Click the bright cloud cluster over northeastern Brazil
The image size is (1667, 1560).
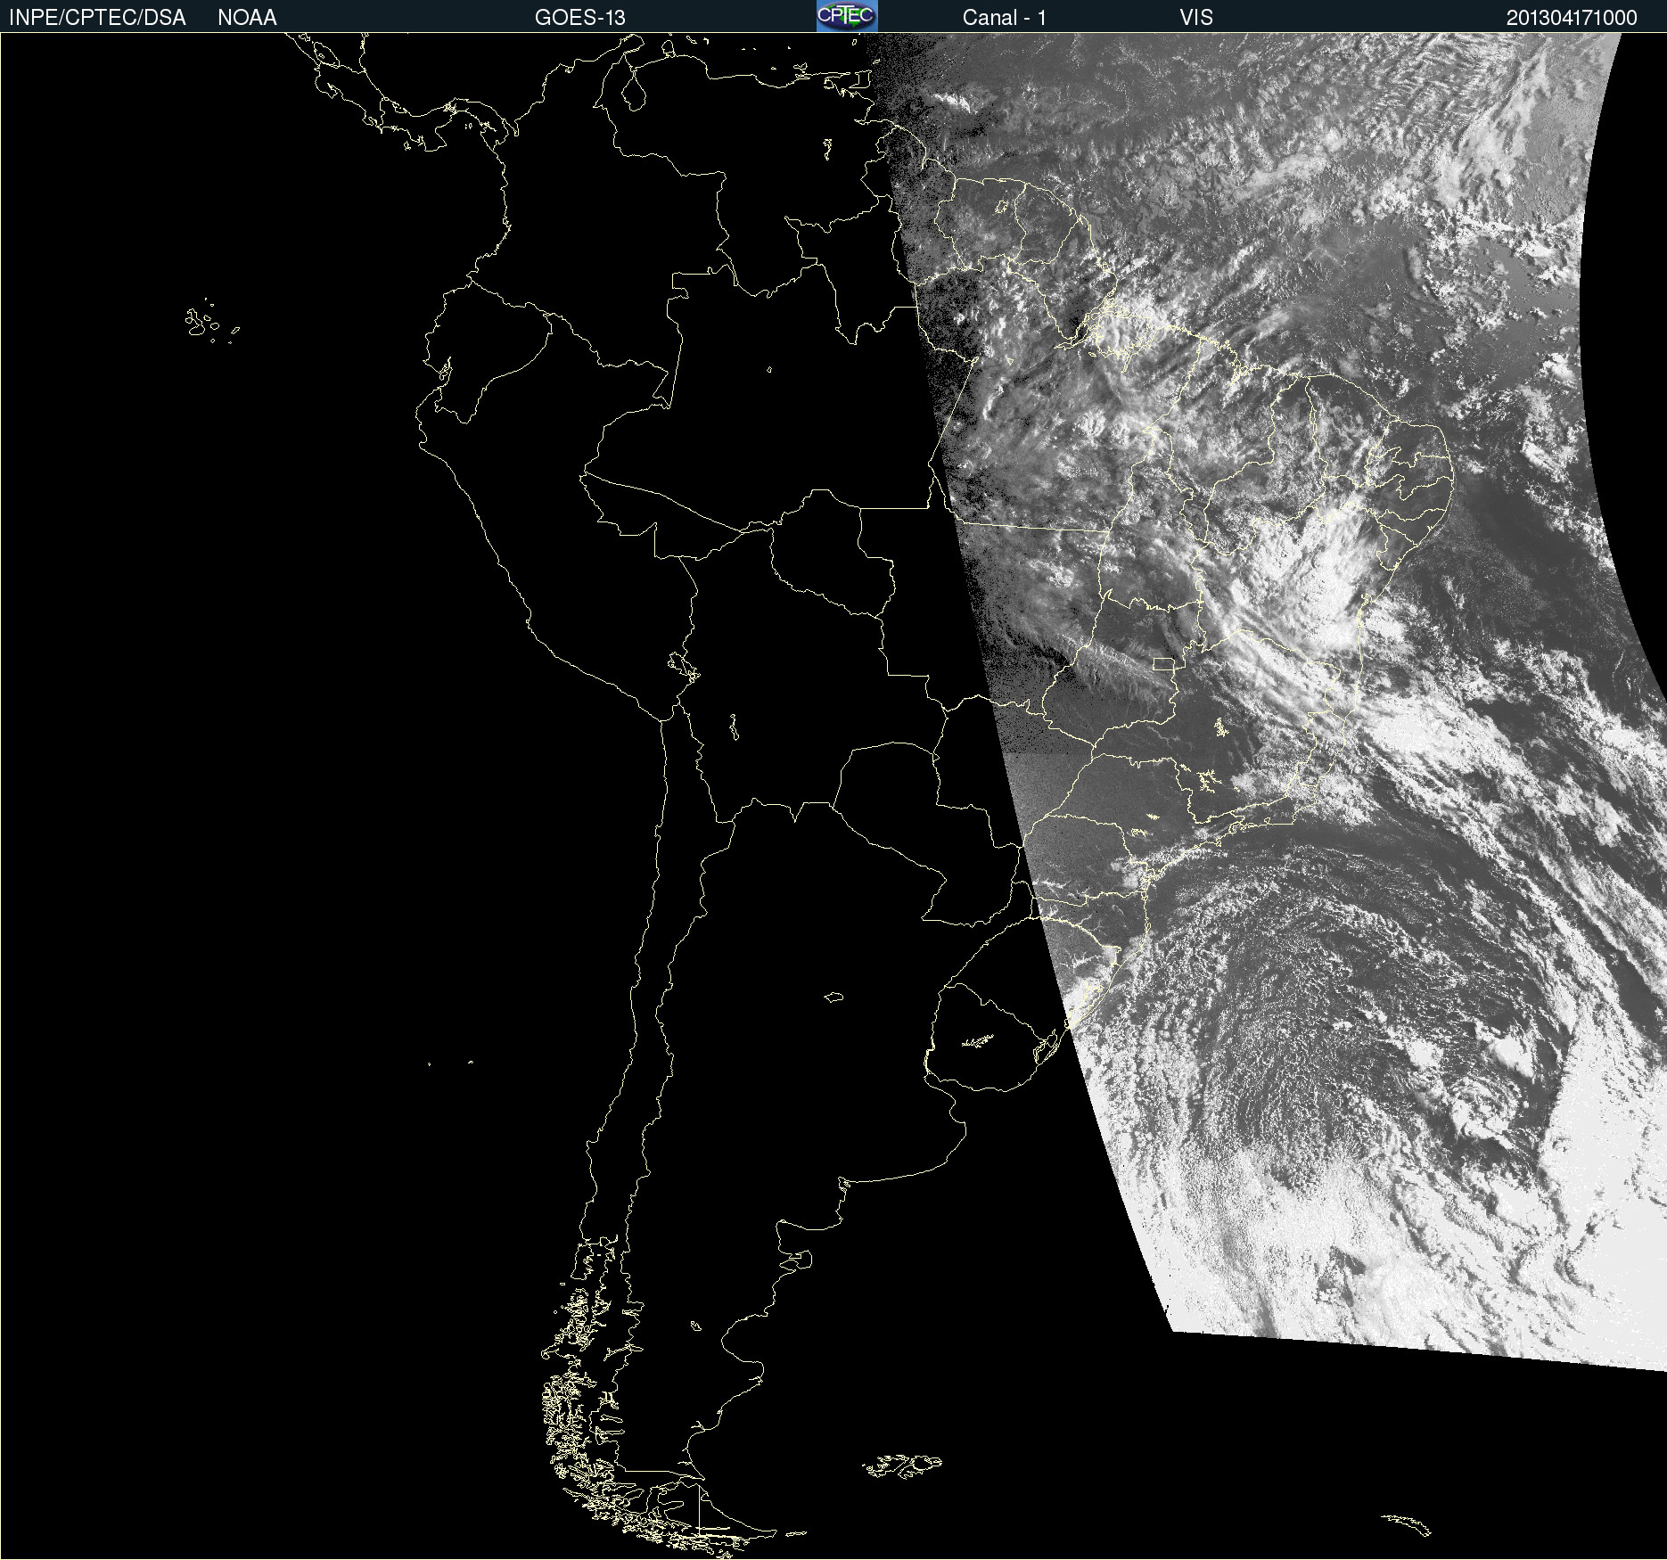tap(1310, 571)
